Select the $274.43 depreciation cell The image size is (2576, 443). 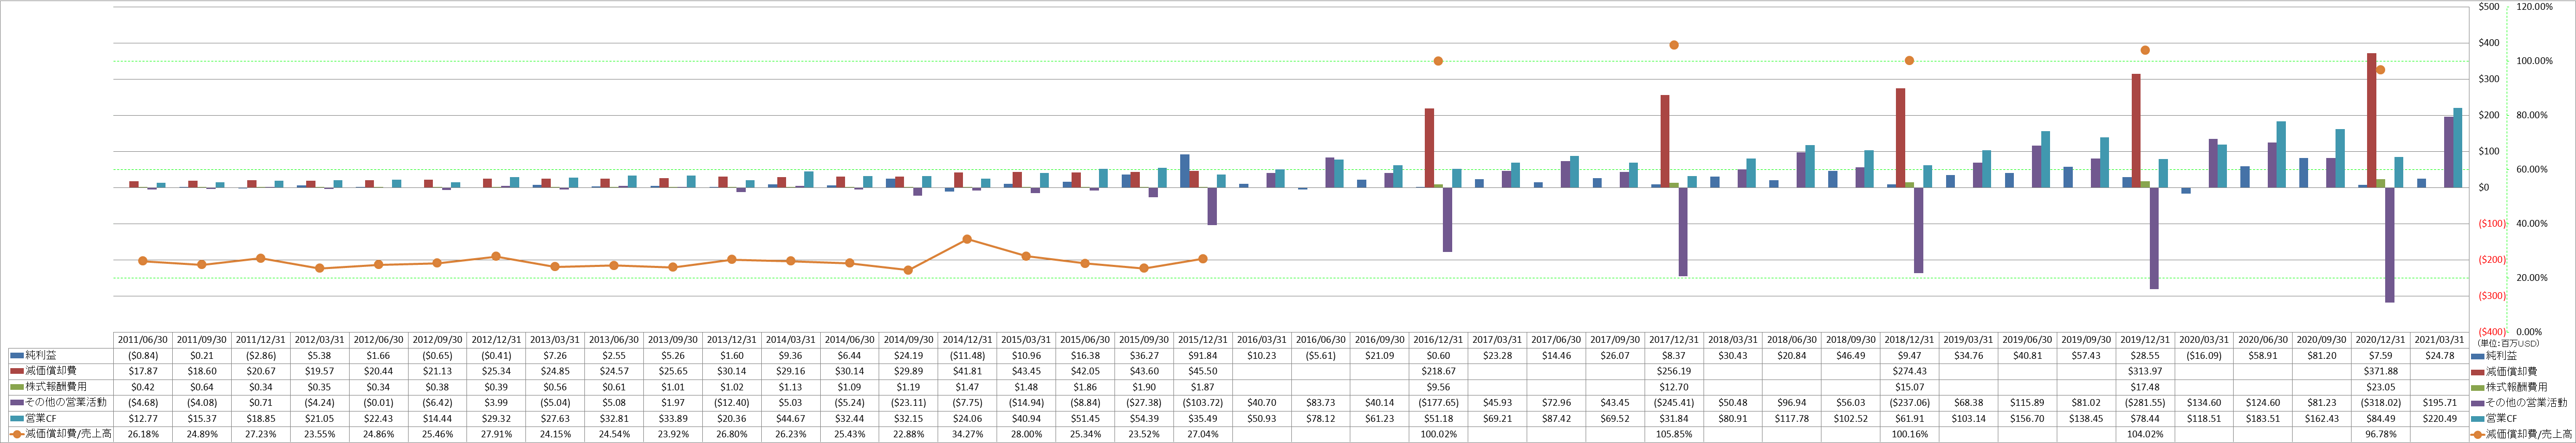coord(1909,371)
